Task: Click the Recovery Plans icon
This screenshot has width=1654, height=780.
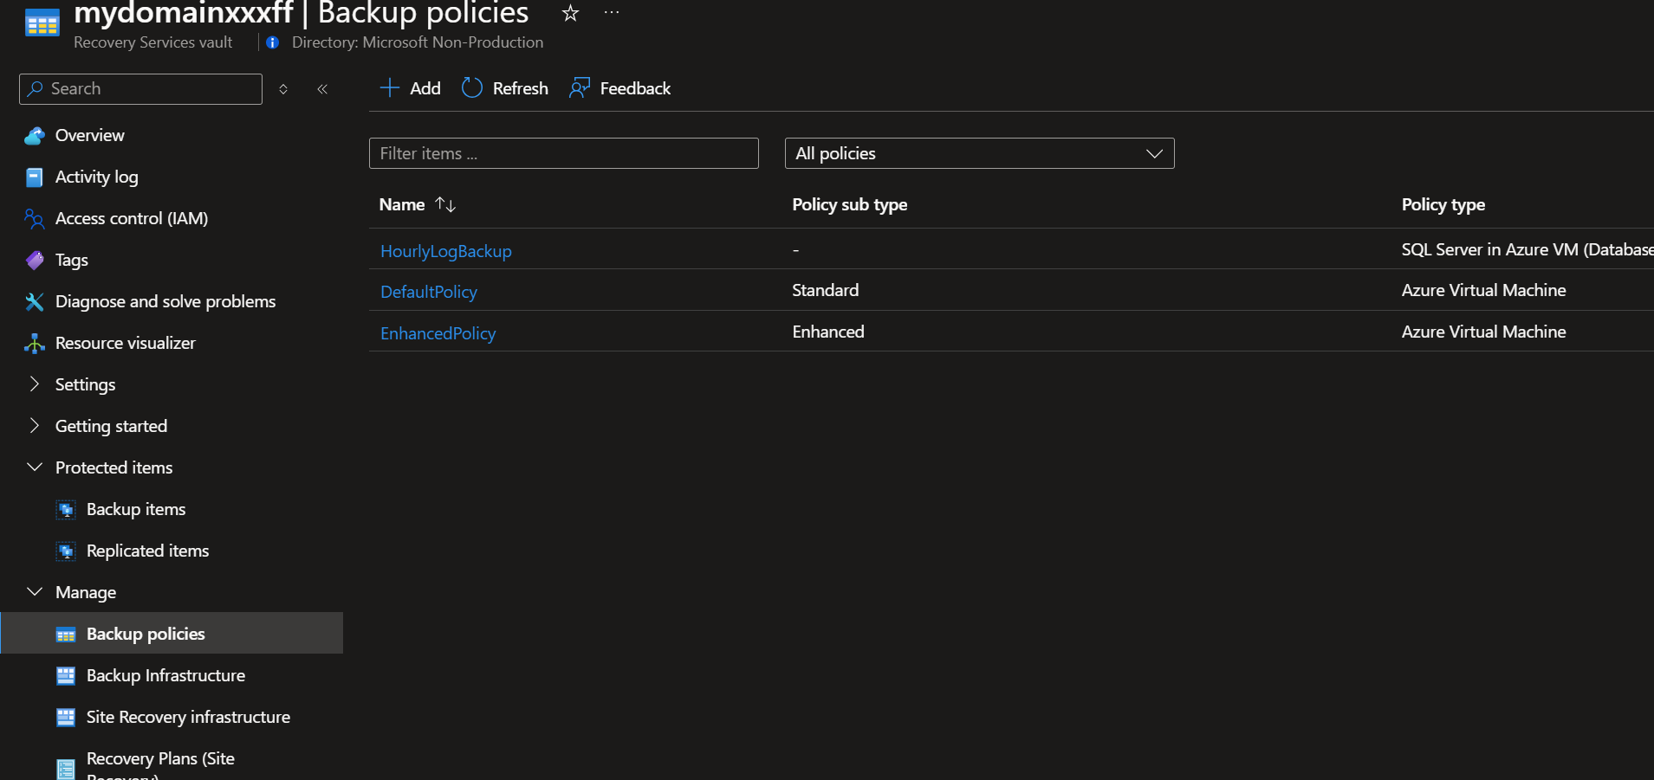Action: 66,769
